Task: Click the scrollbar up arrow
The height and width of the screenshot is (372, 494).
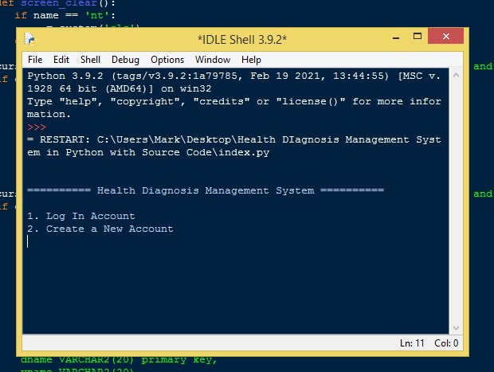Action: tap(456, 75)
